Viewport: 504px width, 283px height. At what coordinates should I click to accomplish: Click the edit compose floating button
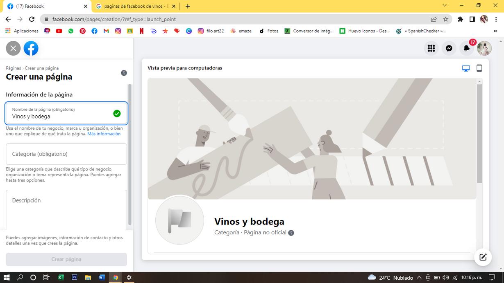pos(483,257)
